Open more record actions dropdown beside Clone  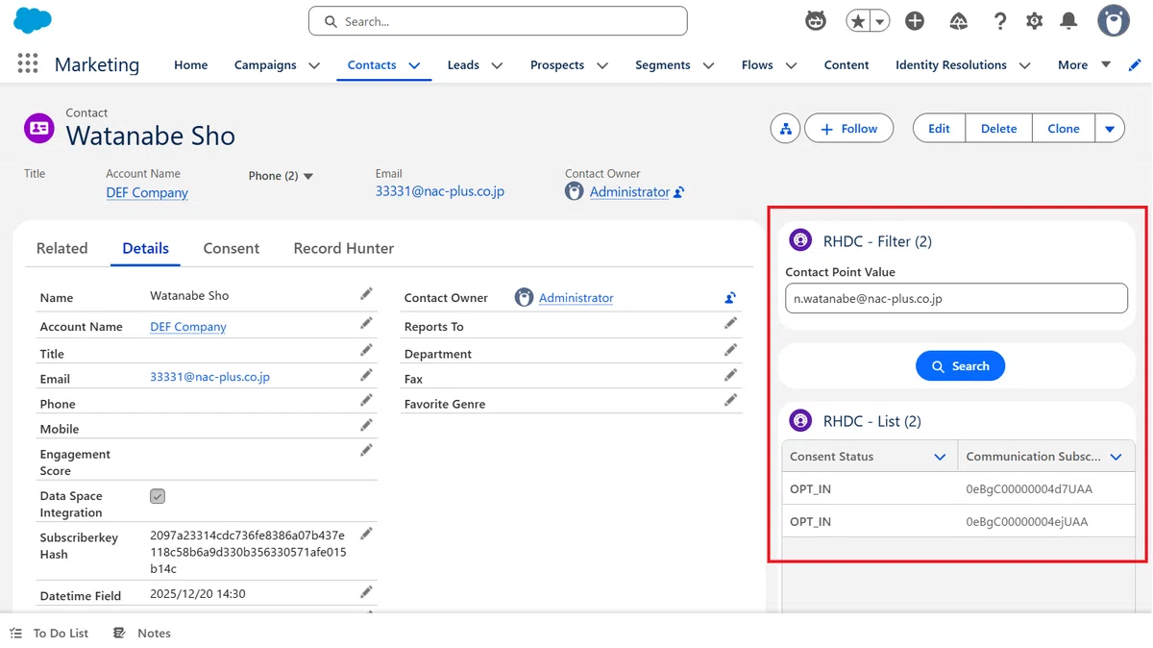(x=1110, y=129)
